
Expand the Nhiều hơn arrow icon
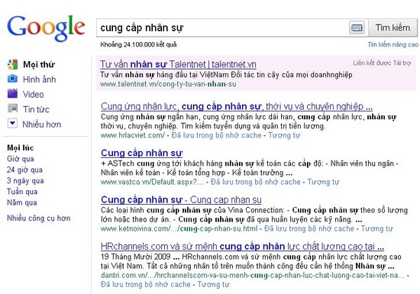pyautogui.click(x=12, y=124)
